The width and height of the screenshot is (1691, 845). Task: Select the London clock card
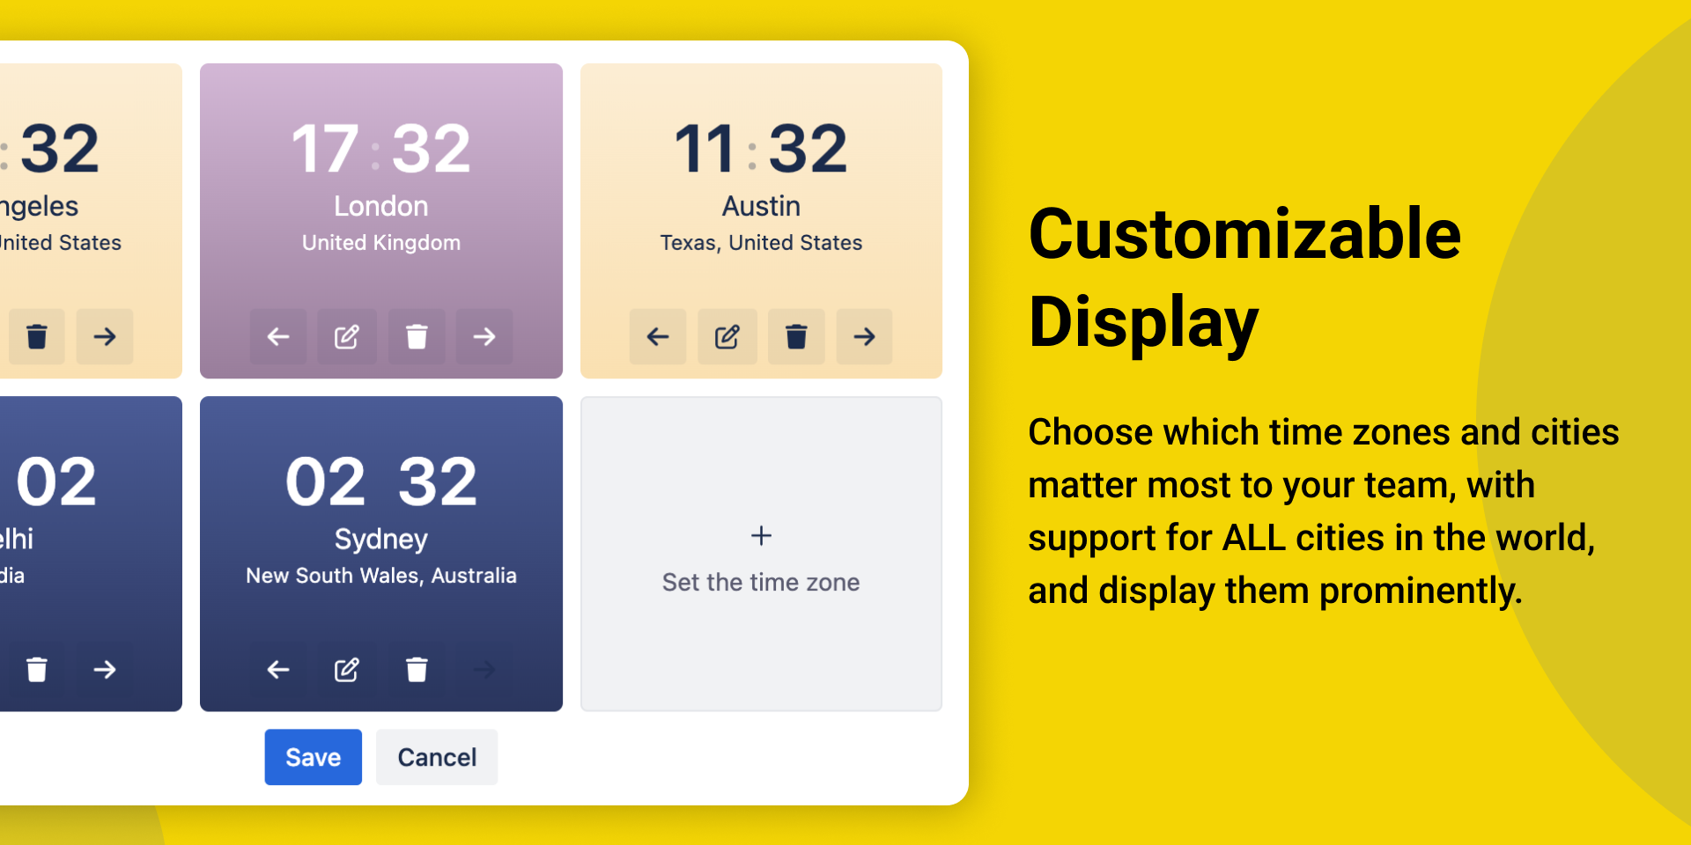(381, 221)
